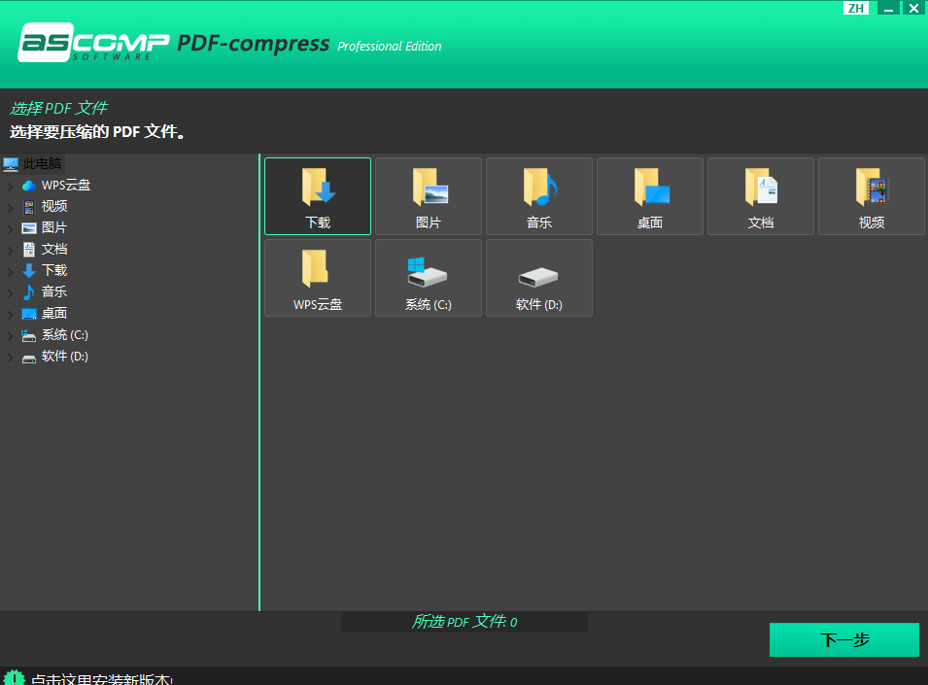The image size is (928, 685).
Task: Expand the 系统 (C:) tree node
Action: (x=11, y=335)
